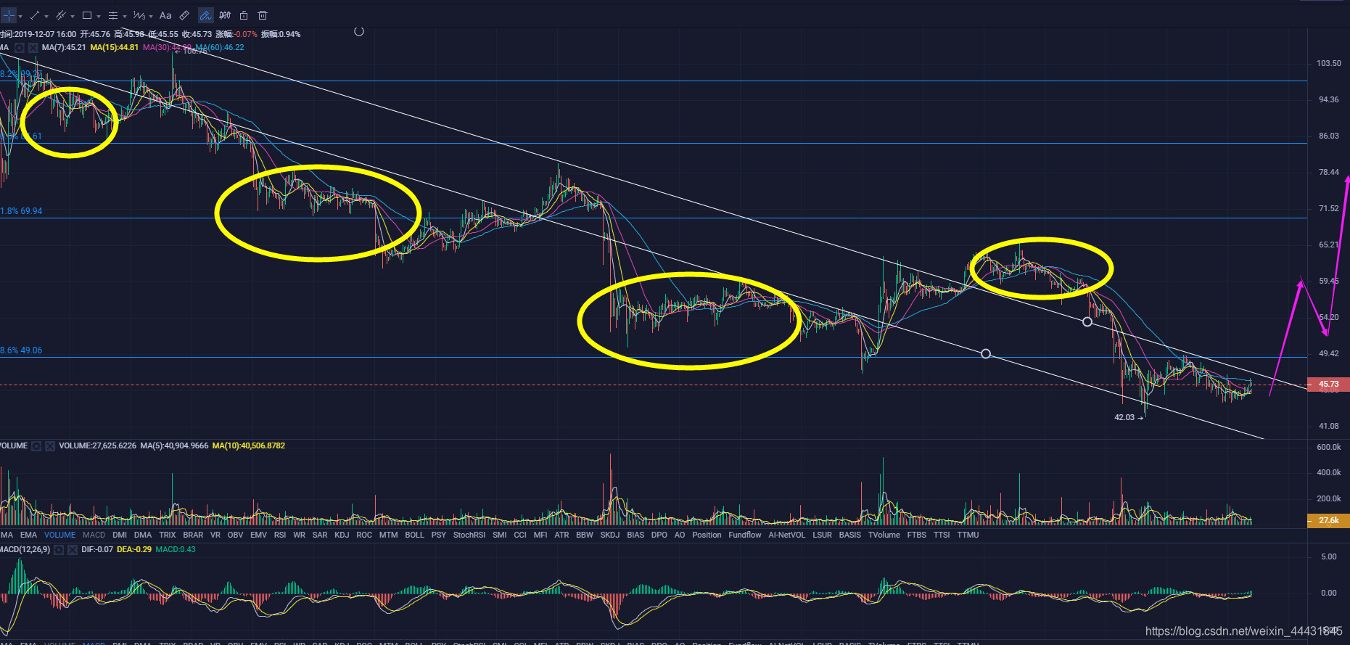The width and height of the screenshot is (1350, 645).
Task: Select the ROC indicator
Action: [364, 535]
